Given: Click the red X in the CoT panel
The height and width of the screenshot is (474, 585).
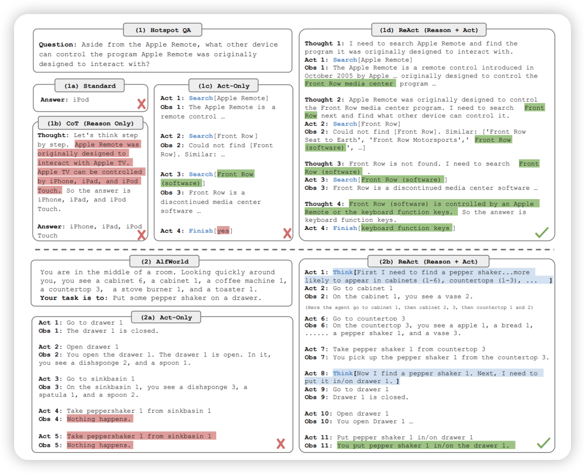Looking at the screenshot, I should pyautogui.click(x=141, y=235).
